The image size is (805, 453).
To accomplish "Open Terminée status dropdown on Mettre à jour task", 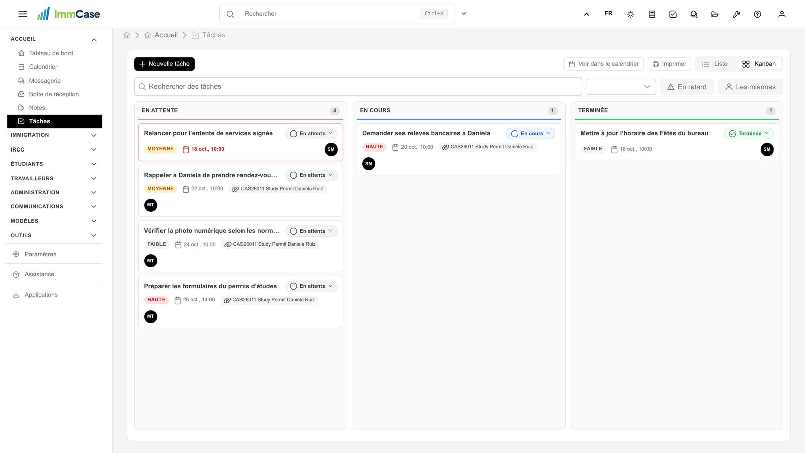I will coord(749,134).
